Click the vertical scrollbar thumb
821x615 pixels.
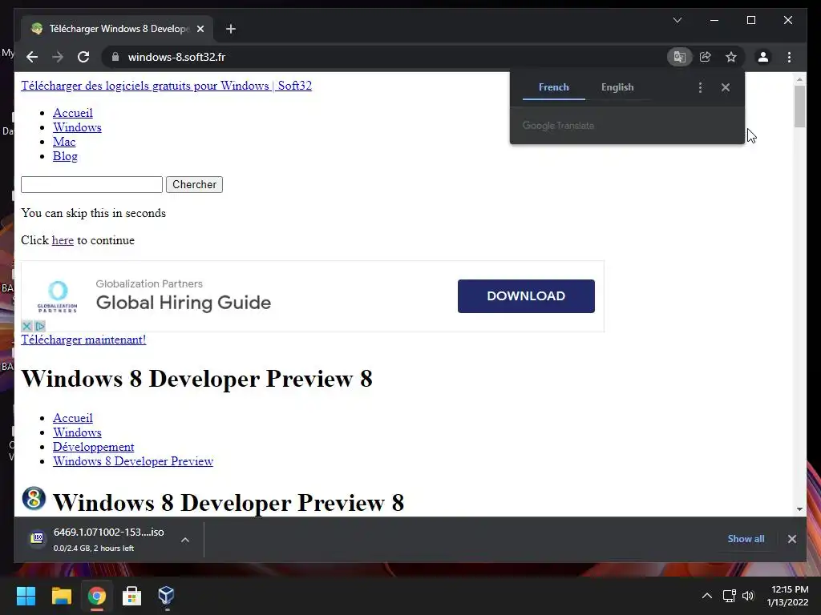coord(799,107)
